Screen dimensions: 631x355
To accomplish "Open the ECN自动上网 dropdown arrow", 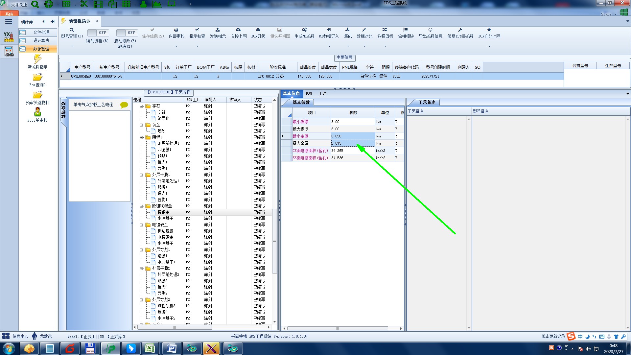I will tap(489, 46).
